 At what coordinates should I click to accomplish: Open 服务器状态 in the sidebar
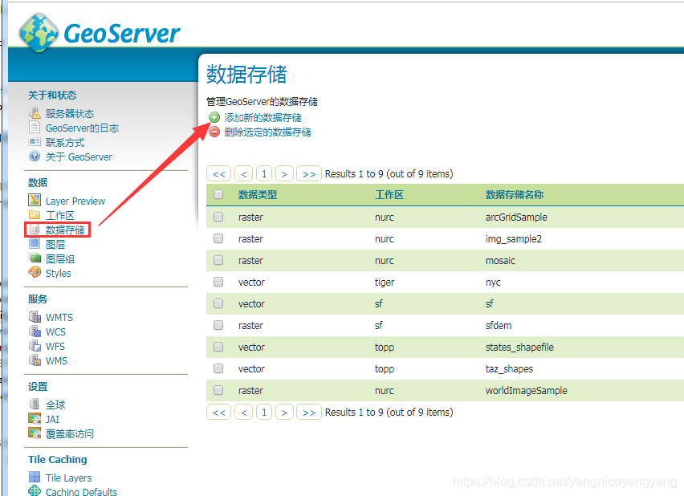[70, 113]
